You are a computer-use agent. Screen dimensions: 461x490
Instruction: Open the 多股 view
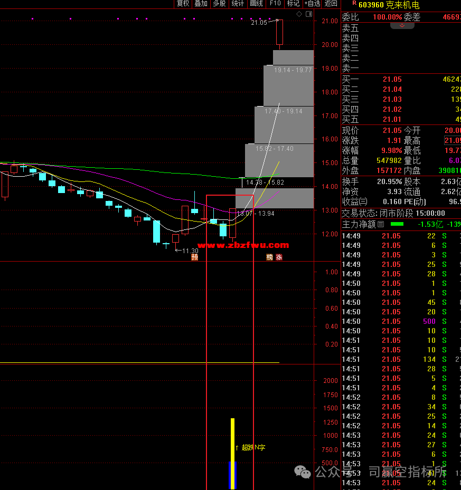[219, 4]
